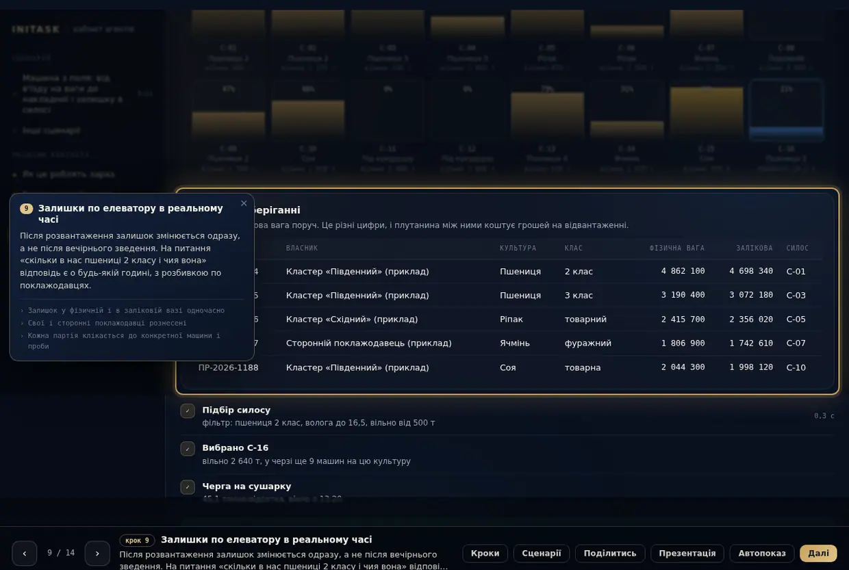Select the ВЛАСНИК column header
Image resolution: width=849 pixels, height=570 pixels.
coord(302,248)
